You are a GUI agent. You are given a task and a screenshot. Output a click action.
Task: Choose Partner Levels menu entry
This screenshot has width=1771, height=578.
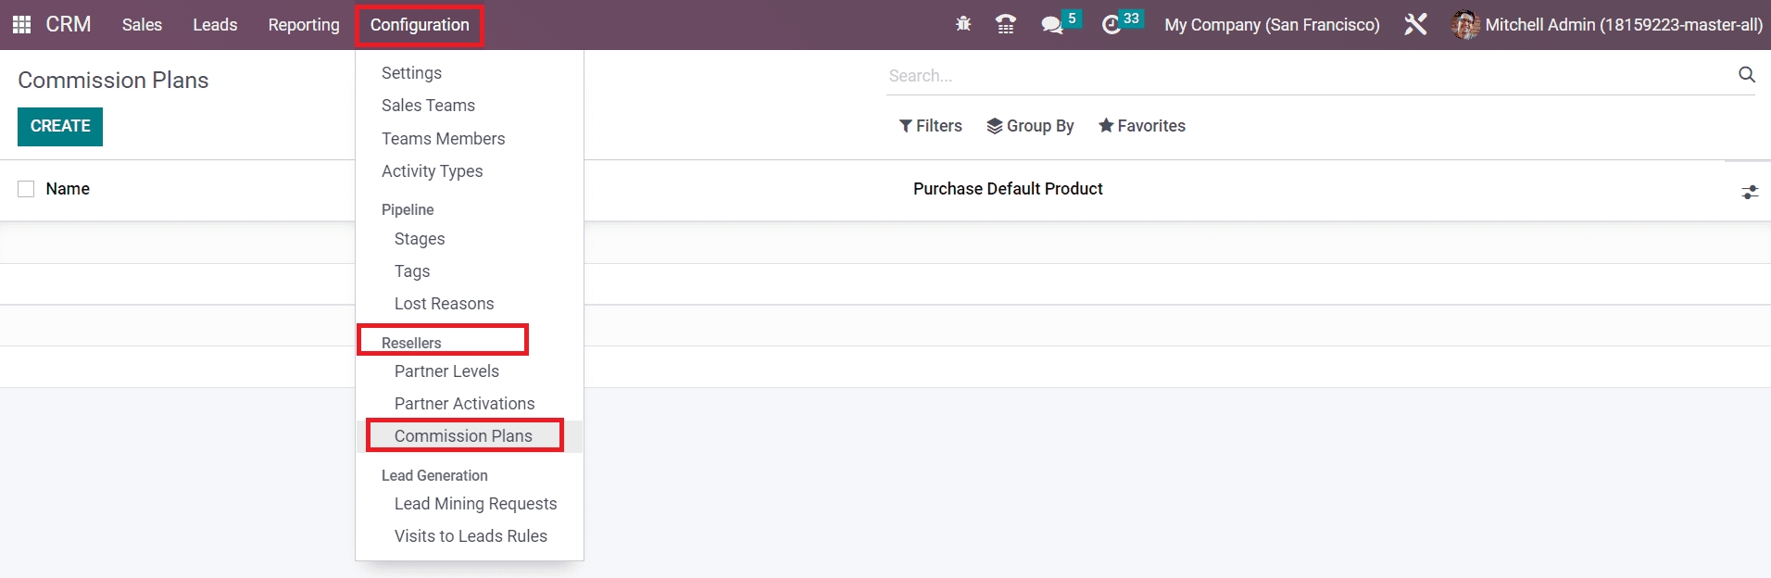[446, 371]
